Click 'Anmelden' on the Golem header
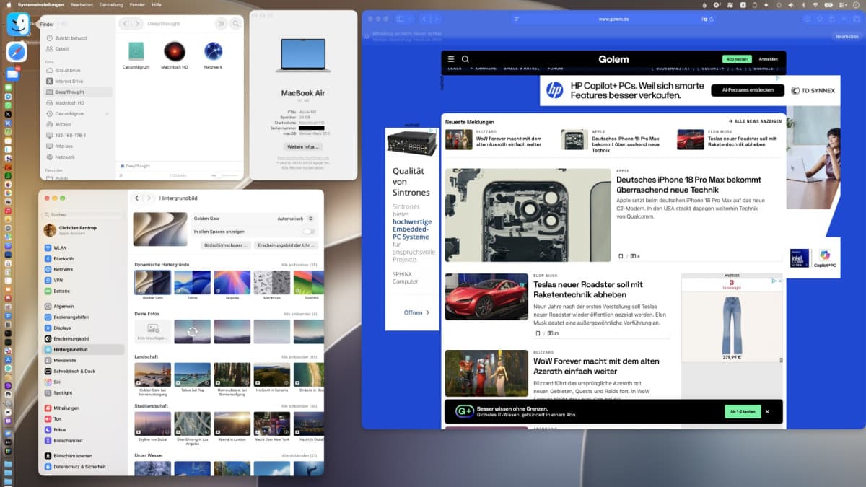Viewport: 866px width, 487px height. [768, 59]
